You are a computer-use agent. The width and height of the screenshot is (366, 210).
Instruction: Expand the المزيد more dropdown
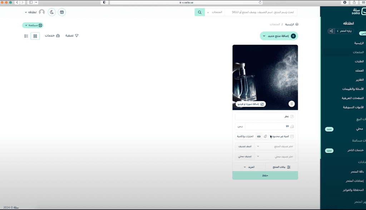(x=249, y=167)
